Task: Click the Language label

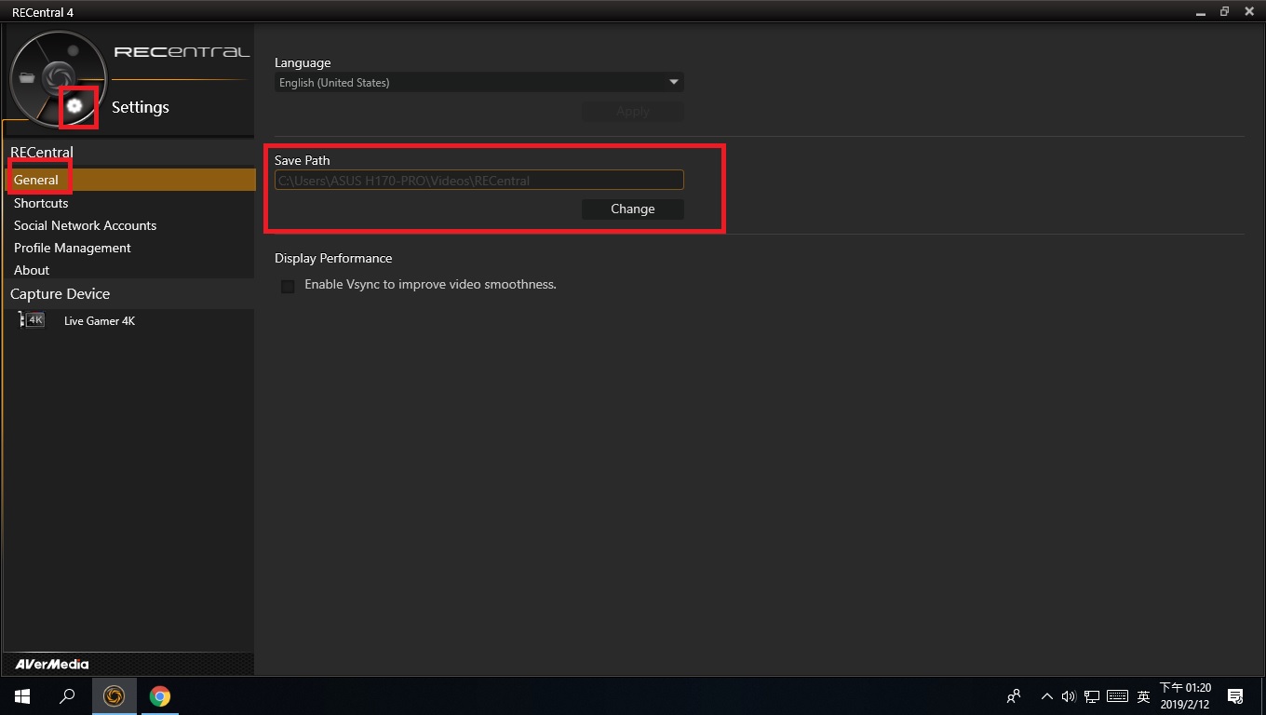Action: pos(303,62)
